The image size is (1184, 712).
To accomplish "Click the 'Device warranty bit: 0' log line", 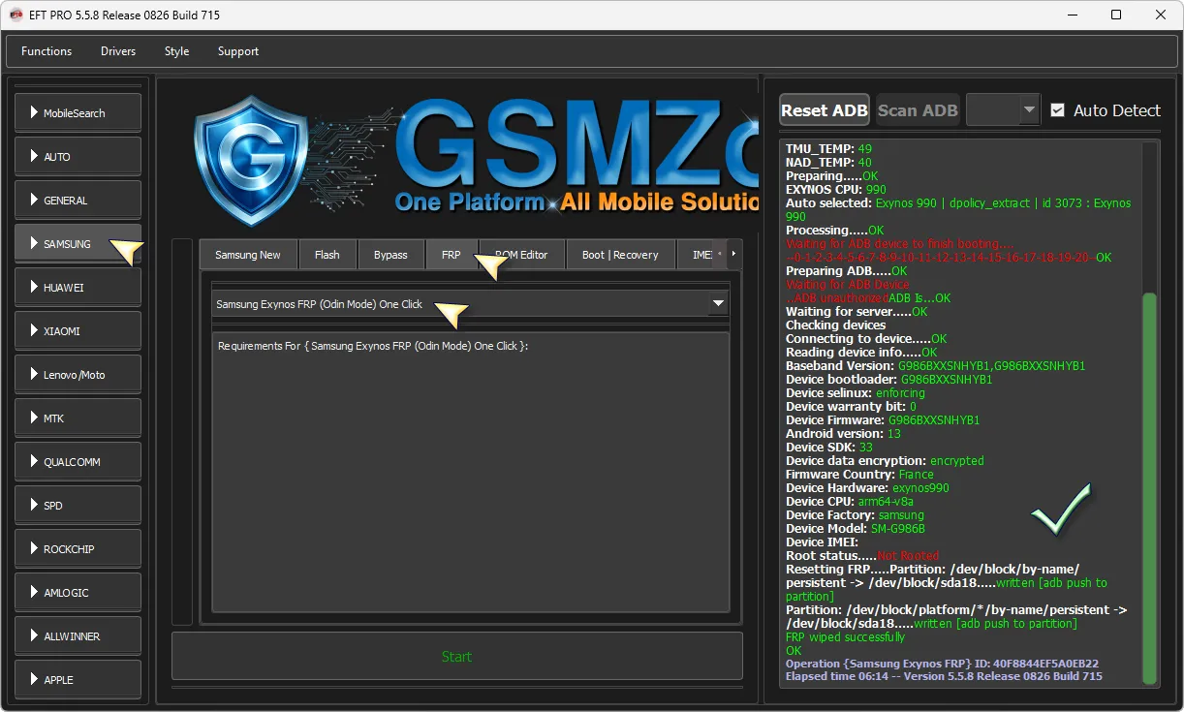I will point(851,407).
